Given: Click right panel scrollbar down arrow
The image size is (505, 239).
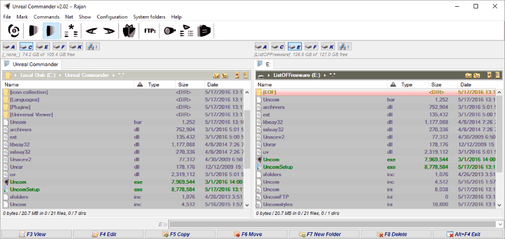Looking at the screenshot, I should click(499, 205).
